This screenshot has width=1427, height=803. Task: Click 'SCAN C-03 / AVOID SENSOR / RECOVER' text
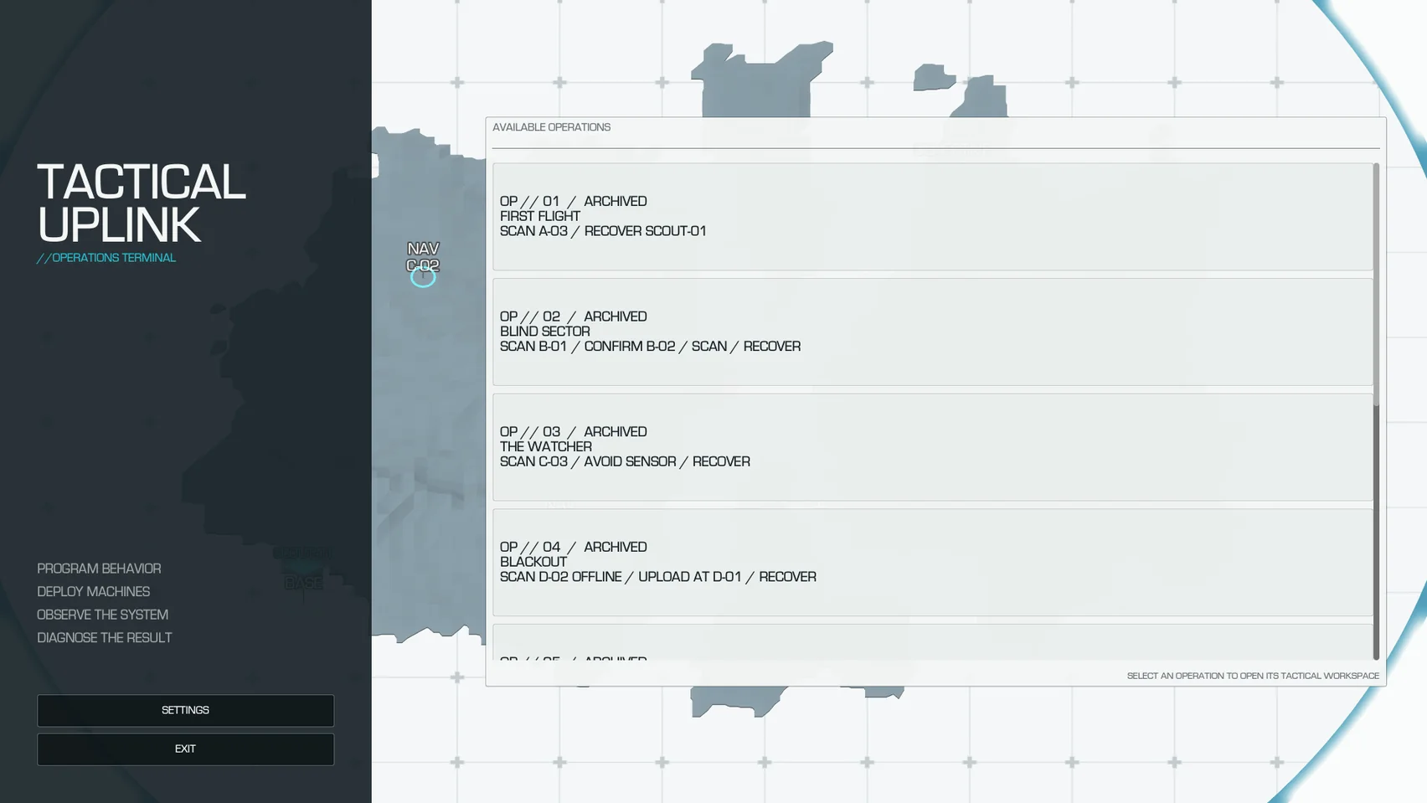625,461
